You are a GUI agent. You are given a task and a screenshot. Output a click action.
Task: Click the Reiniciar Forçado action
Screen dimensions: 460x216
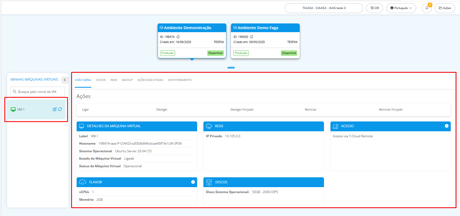(390, 109)
